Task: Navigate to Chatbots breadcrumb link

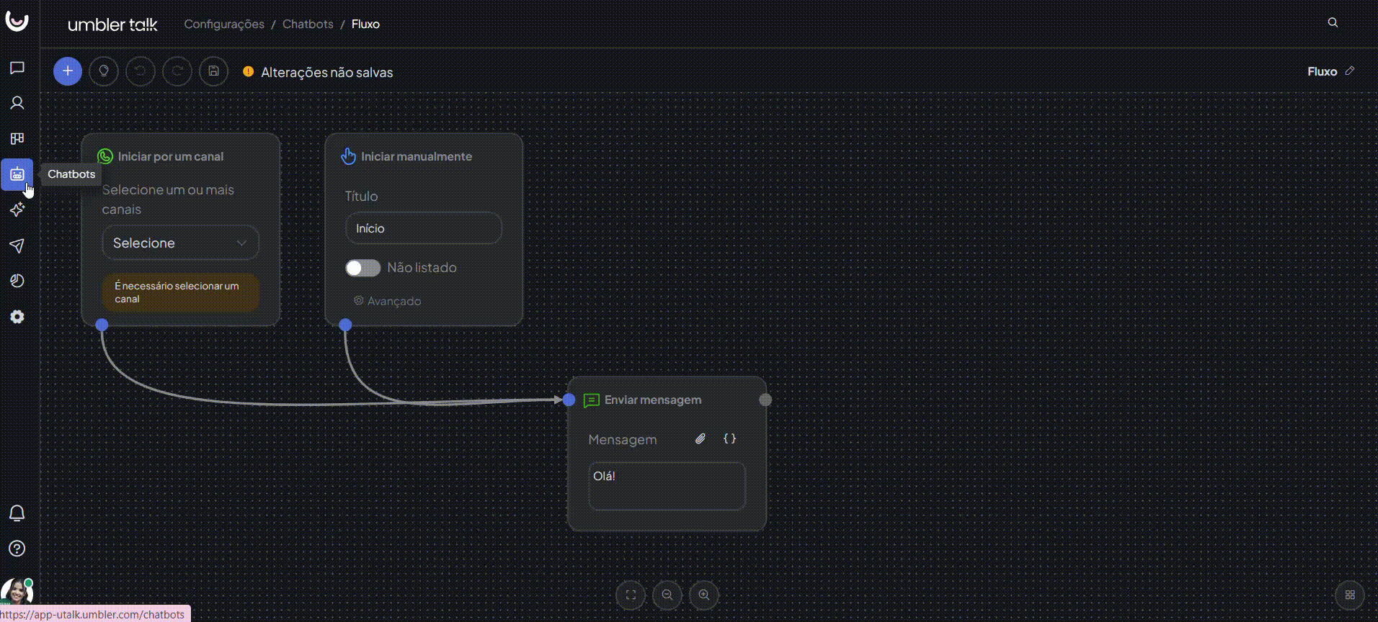Action: click(x=308, y=24)
